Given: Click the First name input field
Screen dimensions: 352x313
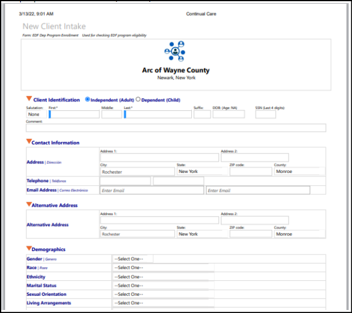Looking at the screenshot, I should pos(74,114).
